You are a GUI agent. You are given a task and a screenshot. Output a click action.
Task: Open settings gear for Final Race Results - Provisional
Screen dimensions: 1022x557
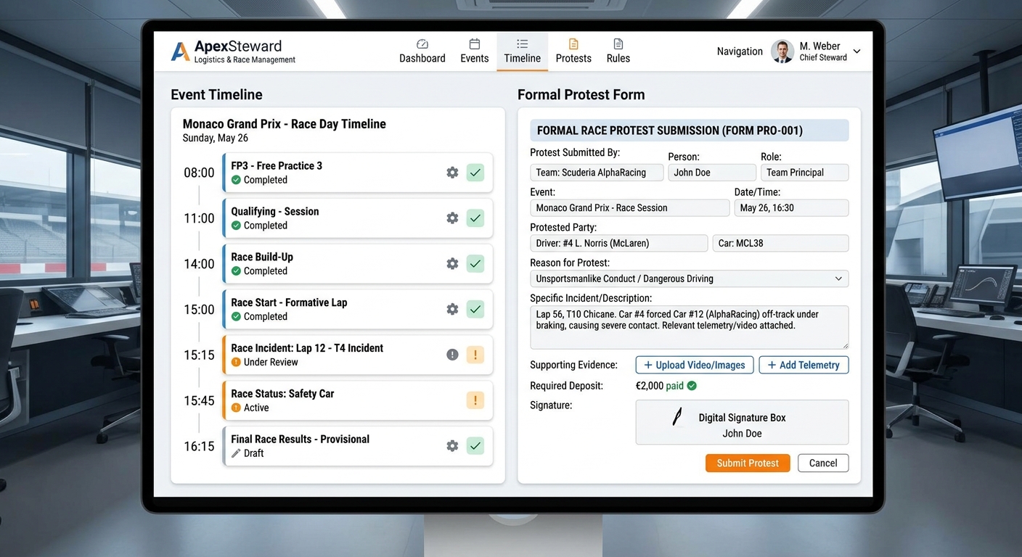pos(452,446)
